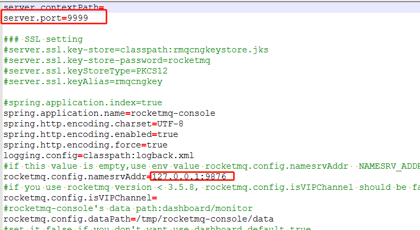Click the spring.application.name=rocketmq-console line
Viewport: 420px width, 230px height.
pyautogui.click(x=109, y=113)
